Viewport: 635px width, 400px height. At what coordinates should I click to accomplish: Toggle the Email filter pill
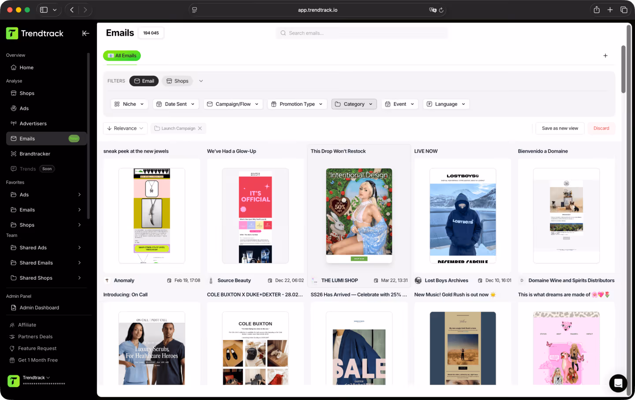(144, 81)
